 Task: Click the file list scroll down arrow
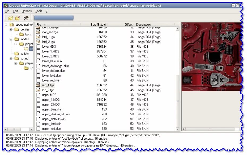(x=177, y=129)
